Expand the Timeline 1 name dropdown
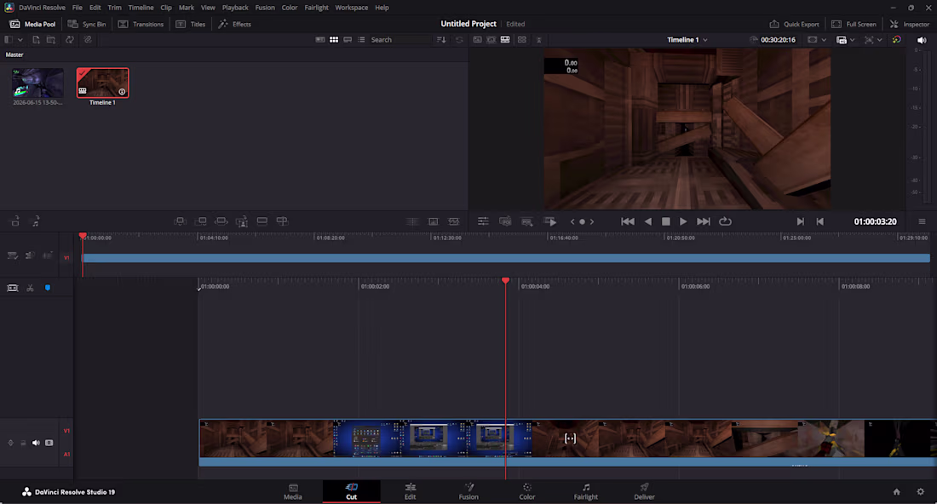This screenshot has height=504, width=937. [705, 40]
